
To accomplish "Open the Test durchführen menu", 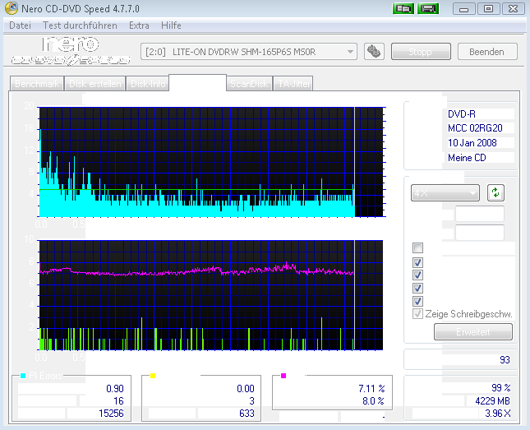I will [81, 25].
